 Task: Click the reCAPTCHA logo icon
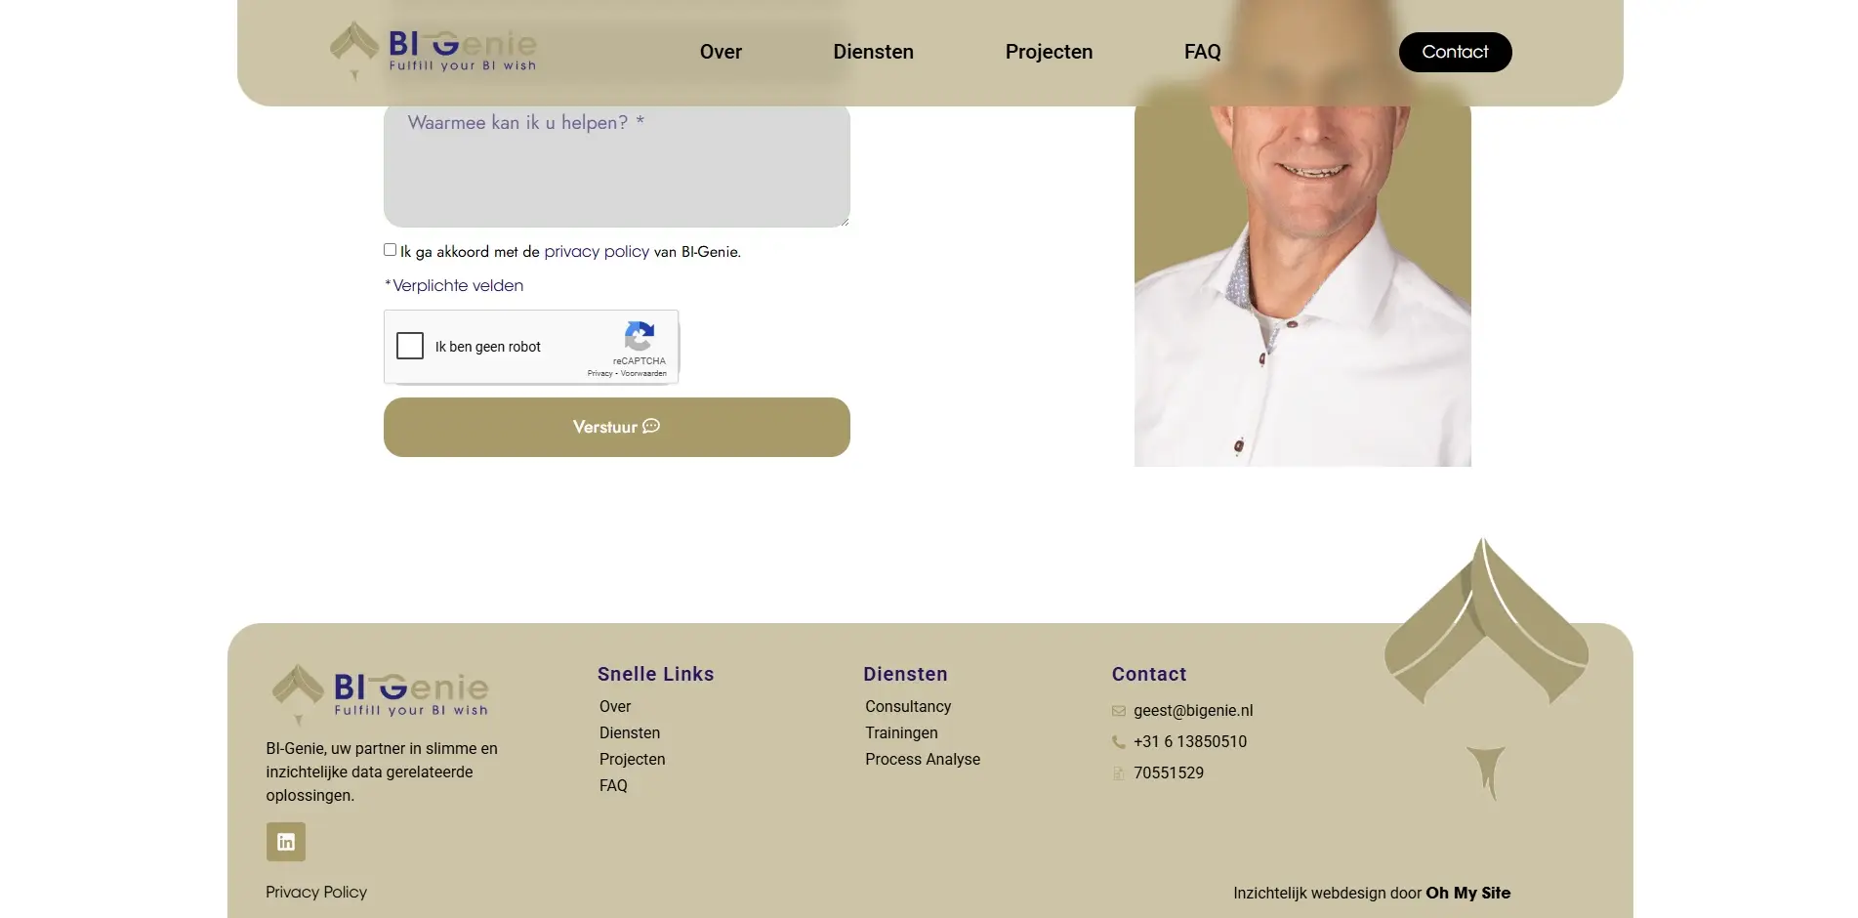640,337
